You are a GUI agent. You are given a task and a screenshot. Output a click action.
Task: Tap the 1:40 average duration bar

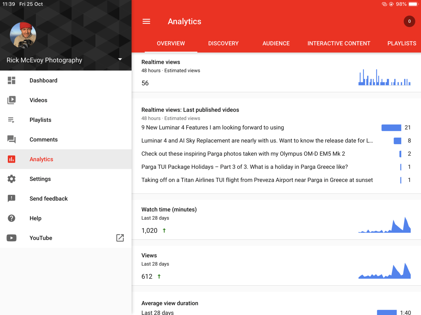coord(387,313)
